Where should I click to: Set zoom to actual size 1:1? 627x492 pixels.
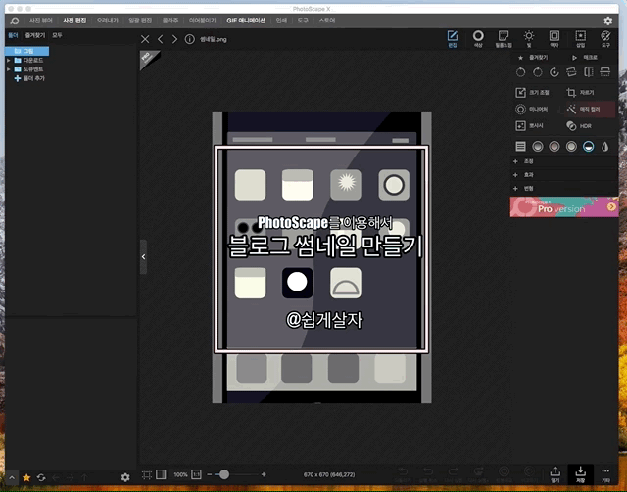196,474
